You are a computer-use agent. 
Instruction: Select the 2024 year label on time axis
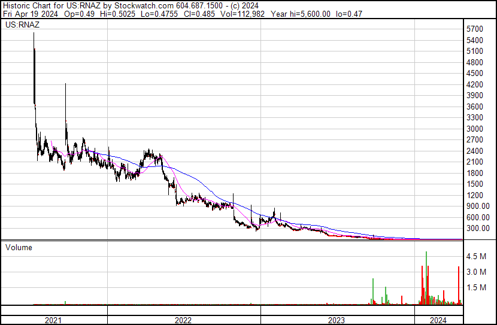tap(439, 321)
